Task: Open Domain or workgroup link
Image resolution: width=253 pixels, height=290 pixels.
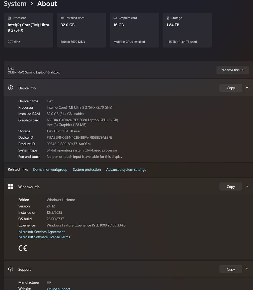Action: point(50,170)
